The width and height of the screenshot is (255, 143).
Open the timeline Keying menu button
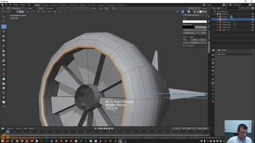click(x=19, y=128)
